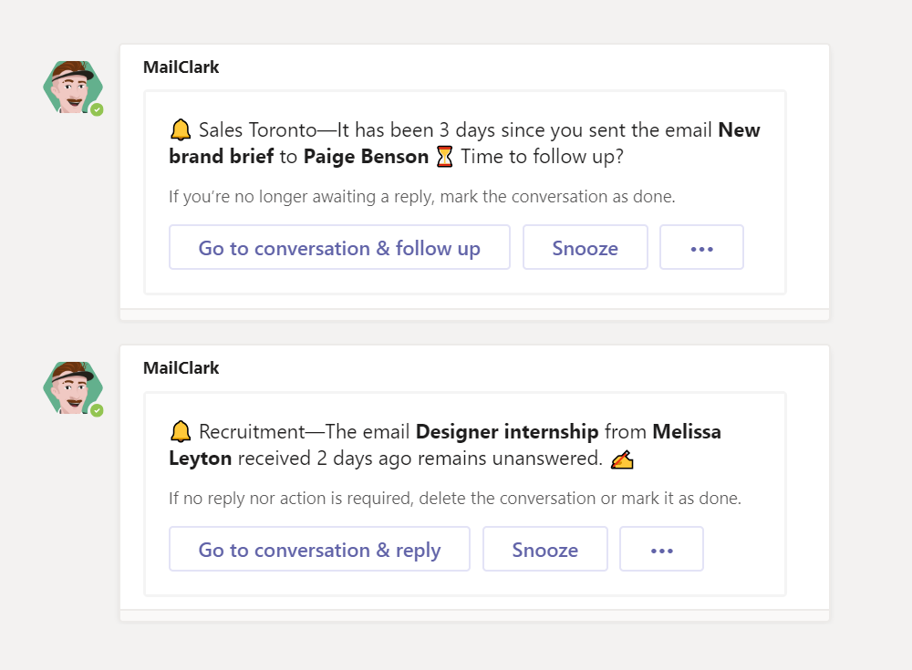912x670 pixels.
Task: Click bold 'Designer internship' email subject
Action: (507, 431)
